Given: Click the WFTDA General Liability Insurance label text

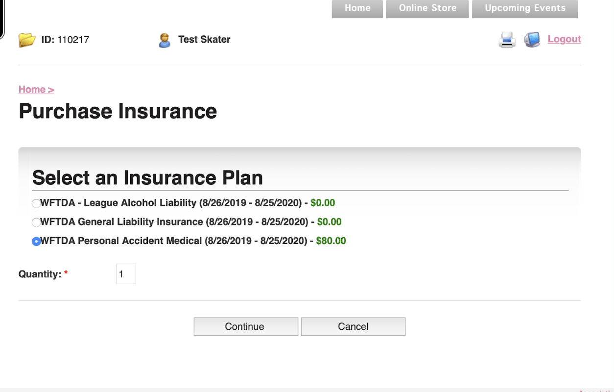Looking at the screenshot, I should click(174, 222).
